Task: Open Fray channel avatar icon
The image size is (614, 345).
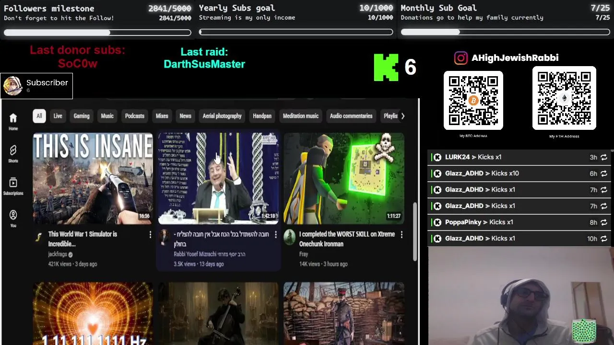Action: [x=289, y=237]
